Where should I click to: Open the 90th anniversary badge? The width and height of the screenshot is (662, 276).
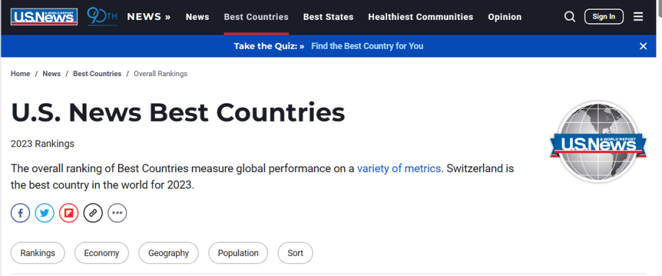click(x=102, y=17)
